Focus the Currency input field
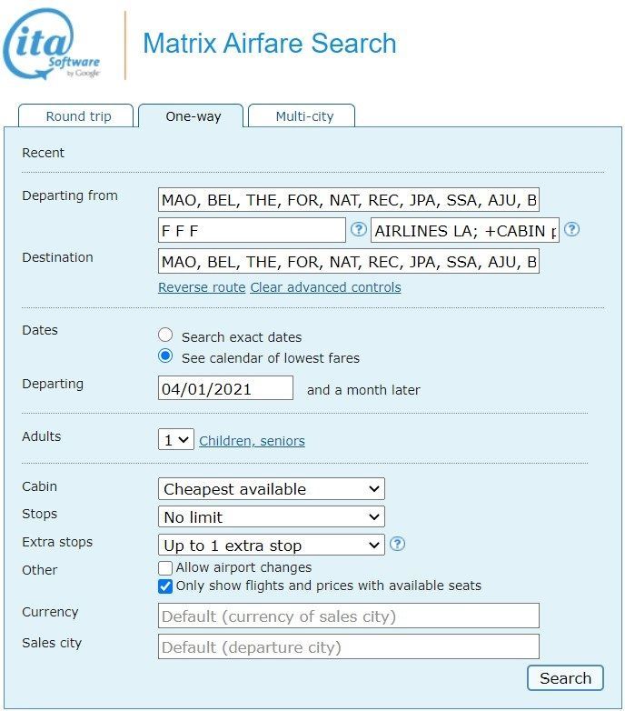The height and width of the screenshot is (711, 625). pos(349,616)
